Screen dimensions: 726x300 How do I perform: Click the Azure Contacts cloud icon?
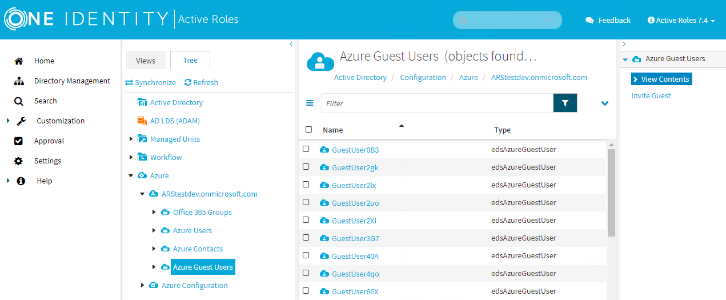pos(165,249)
